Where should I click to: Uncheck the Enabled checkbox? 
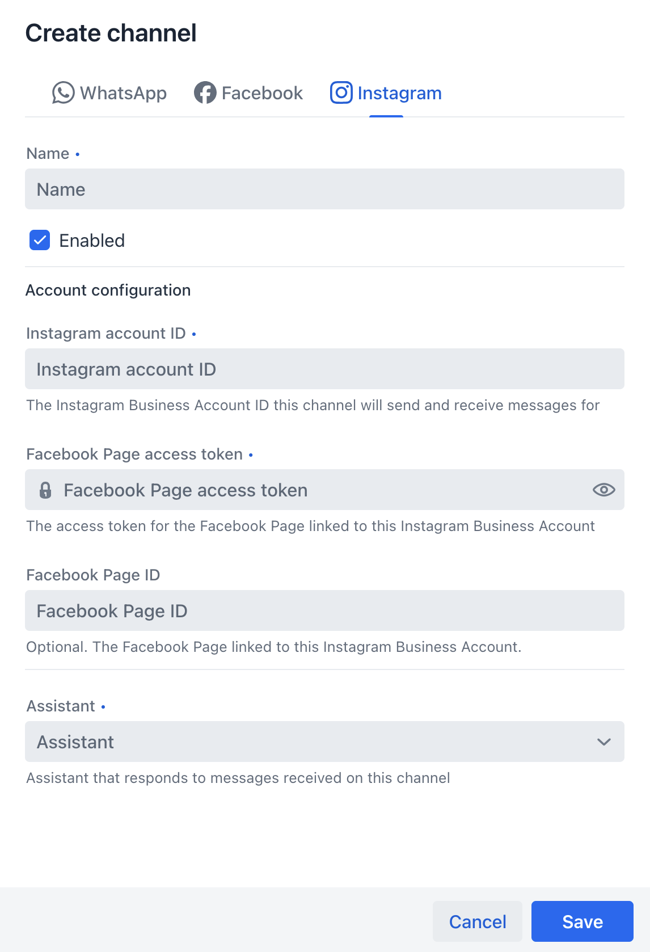[x=40, y=241]
